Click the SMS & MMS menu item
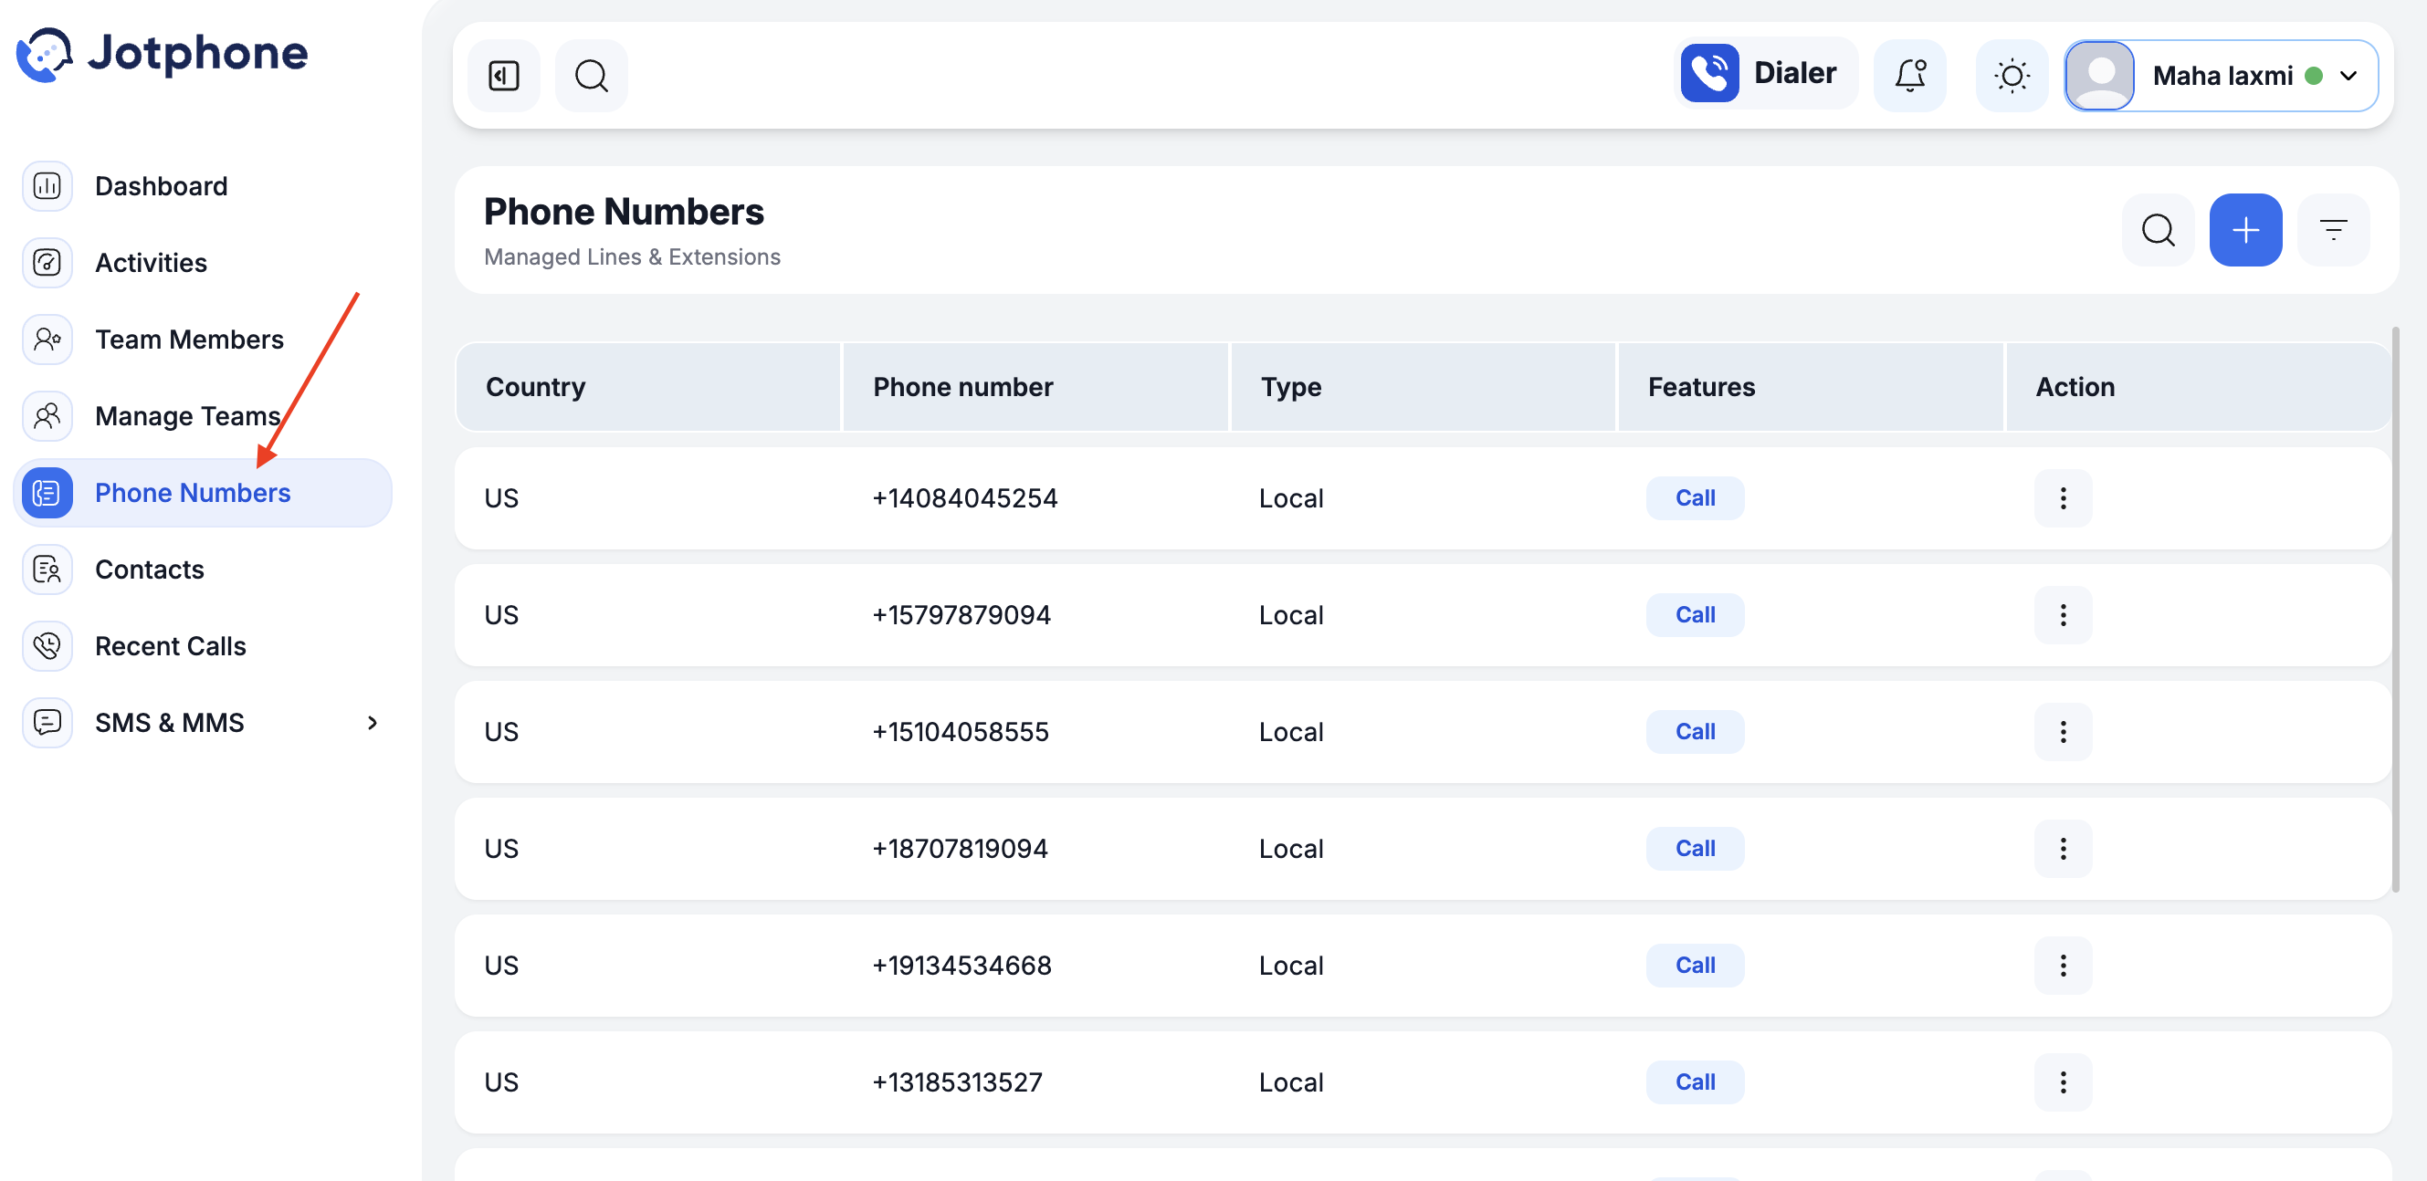Screen dimensions: 2427x1181 click(x=204, y=722)
